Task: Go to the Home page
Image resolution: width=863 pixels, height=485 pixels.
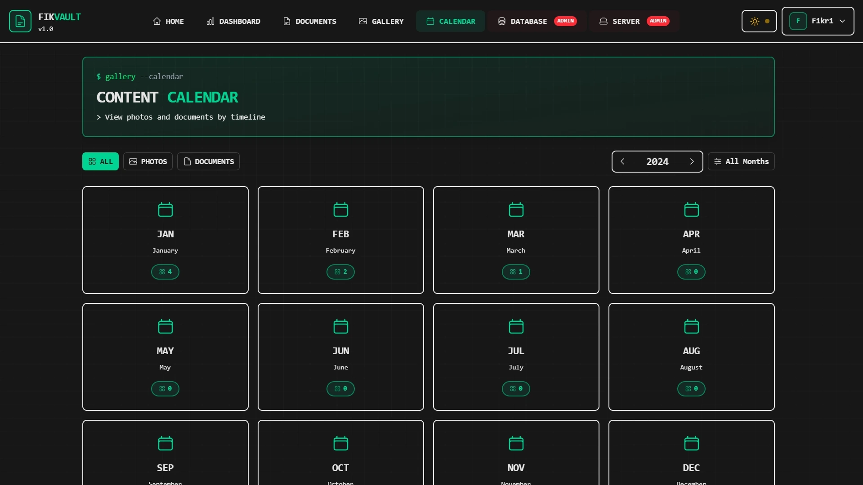Action: pyautogui.click(x=168, y=21)
